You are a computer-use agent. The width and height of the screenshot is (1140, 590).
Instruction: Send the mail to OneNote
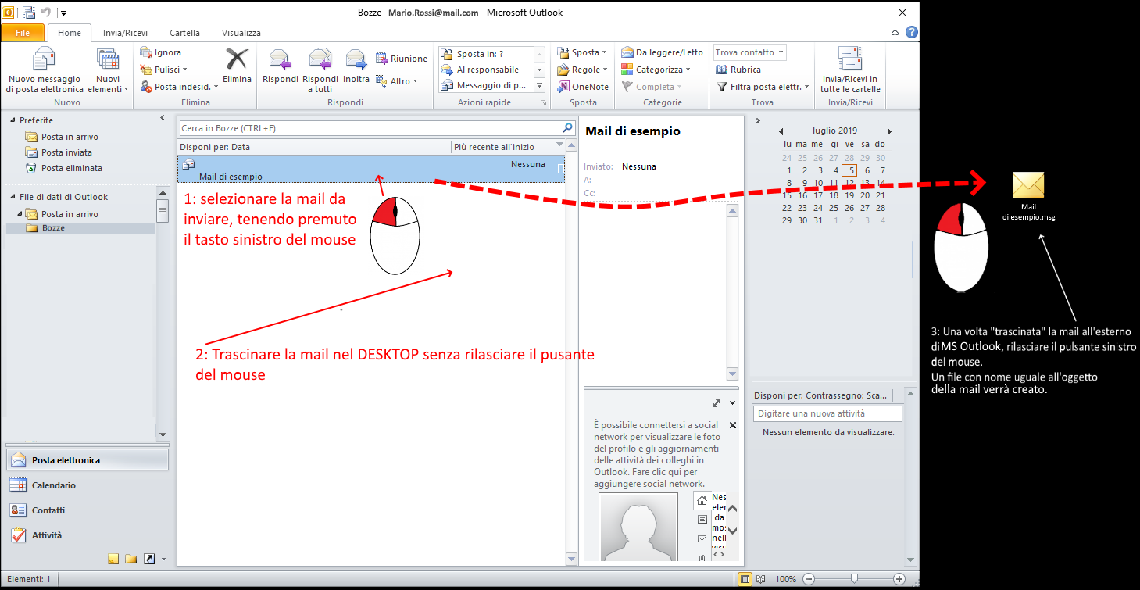pos(583,87)
